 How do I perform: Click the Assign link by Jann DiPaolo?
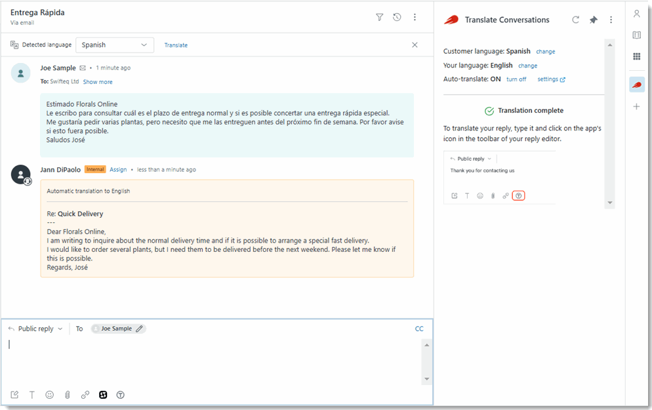118,170
